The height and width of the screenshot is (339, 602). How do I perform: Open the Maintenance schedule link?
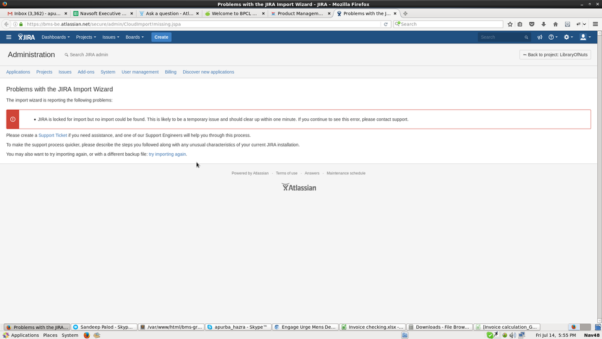[x=346, y=173]
